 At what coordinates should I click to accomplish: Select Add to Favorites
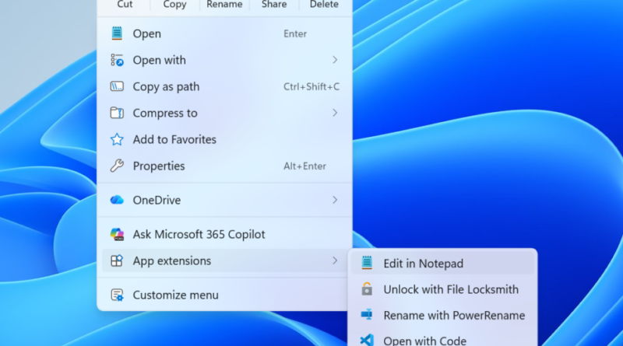pyautogui.click(x=224, y=139)
